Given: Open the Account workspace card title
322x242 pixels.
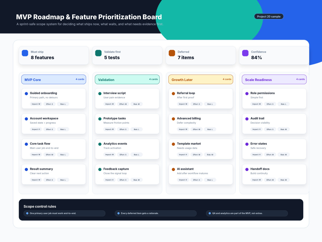Looking at the screenshot, I should tap(44, 118).
